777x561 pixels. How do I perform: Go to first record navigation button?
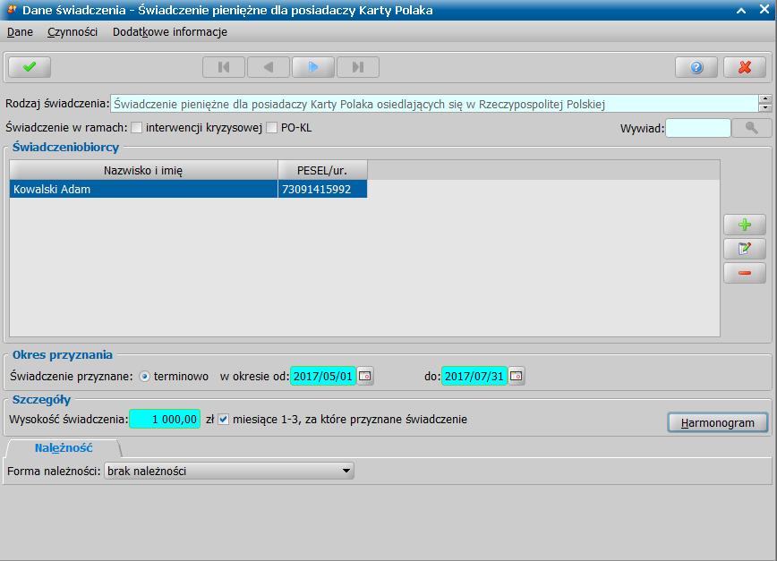click(224, 67)
